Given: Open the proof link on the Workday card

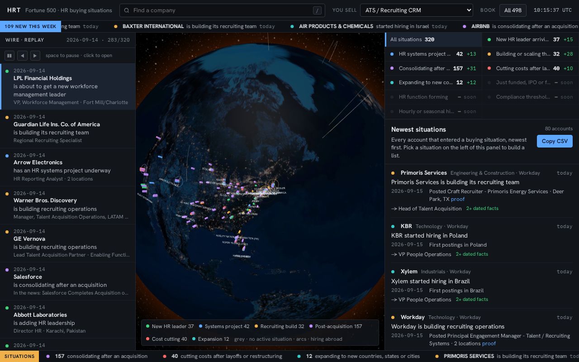Looking at the screenshot, I should 489,343.
